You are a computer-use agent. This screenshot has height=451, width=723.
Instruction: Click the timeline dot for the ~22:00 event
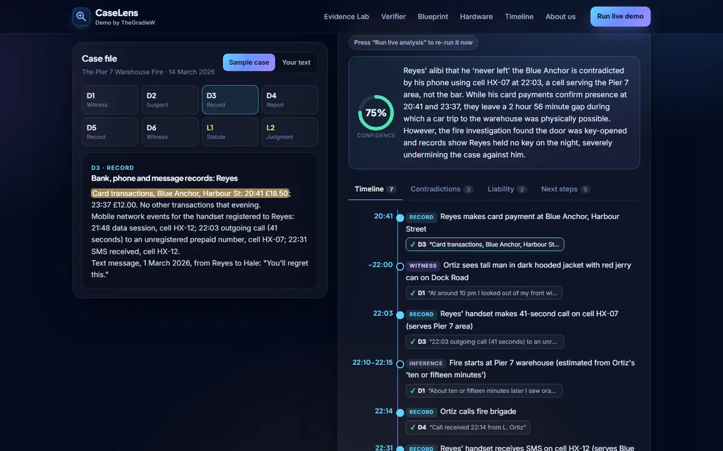pyautogui.click(x=400, y=266)
